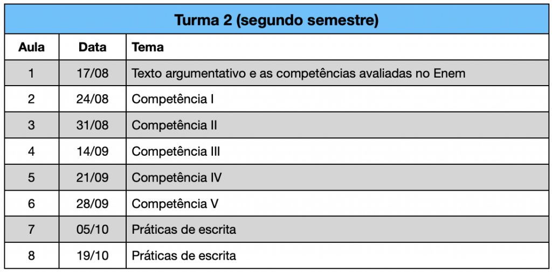Image resolution: width=552 pixels, height=272 pixels.
Task: Select the date cell 14/09
Action: [x=93, y=151]
